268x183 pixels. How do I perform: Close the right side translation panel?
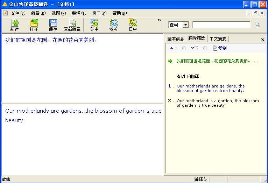pos(263,40)
